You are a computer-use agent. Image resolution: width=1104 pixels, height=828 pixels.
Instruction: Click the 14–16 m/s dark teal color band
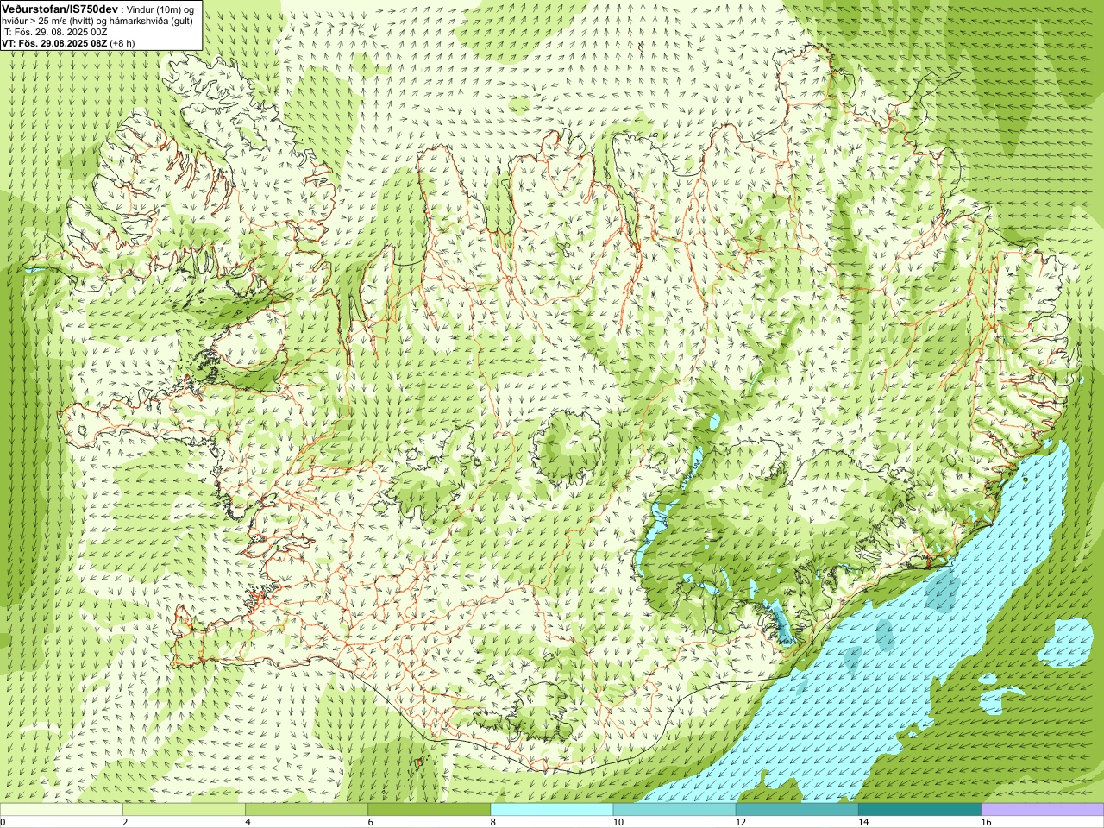(919, 810)
